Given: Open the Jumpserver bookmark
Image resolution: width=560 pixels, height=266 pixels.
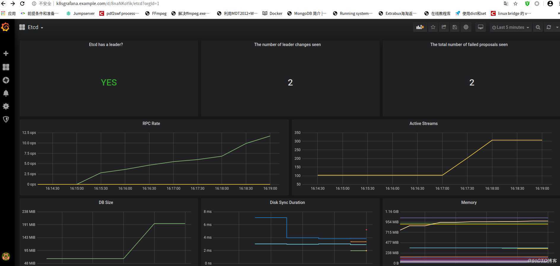Looking at the screenshot, I should pyautogui.click(x=80, y=13).
